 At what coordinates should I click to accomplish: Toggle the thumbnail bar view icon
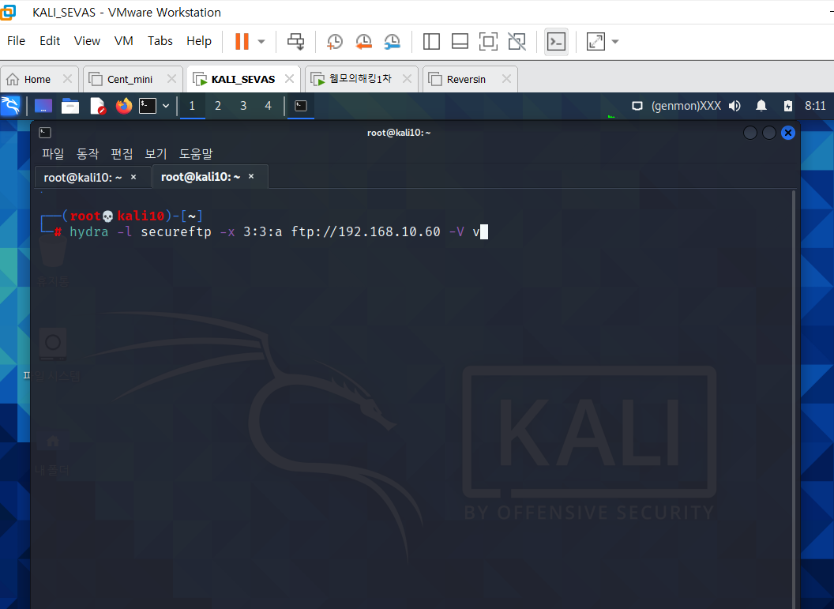460,42
